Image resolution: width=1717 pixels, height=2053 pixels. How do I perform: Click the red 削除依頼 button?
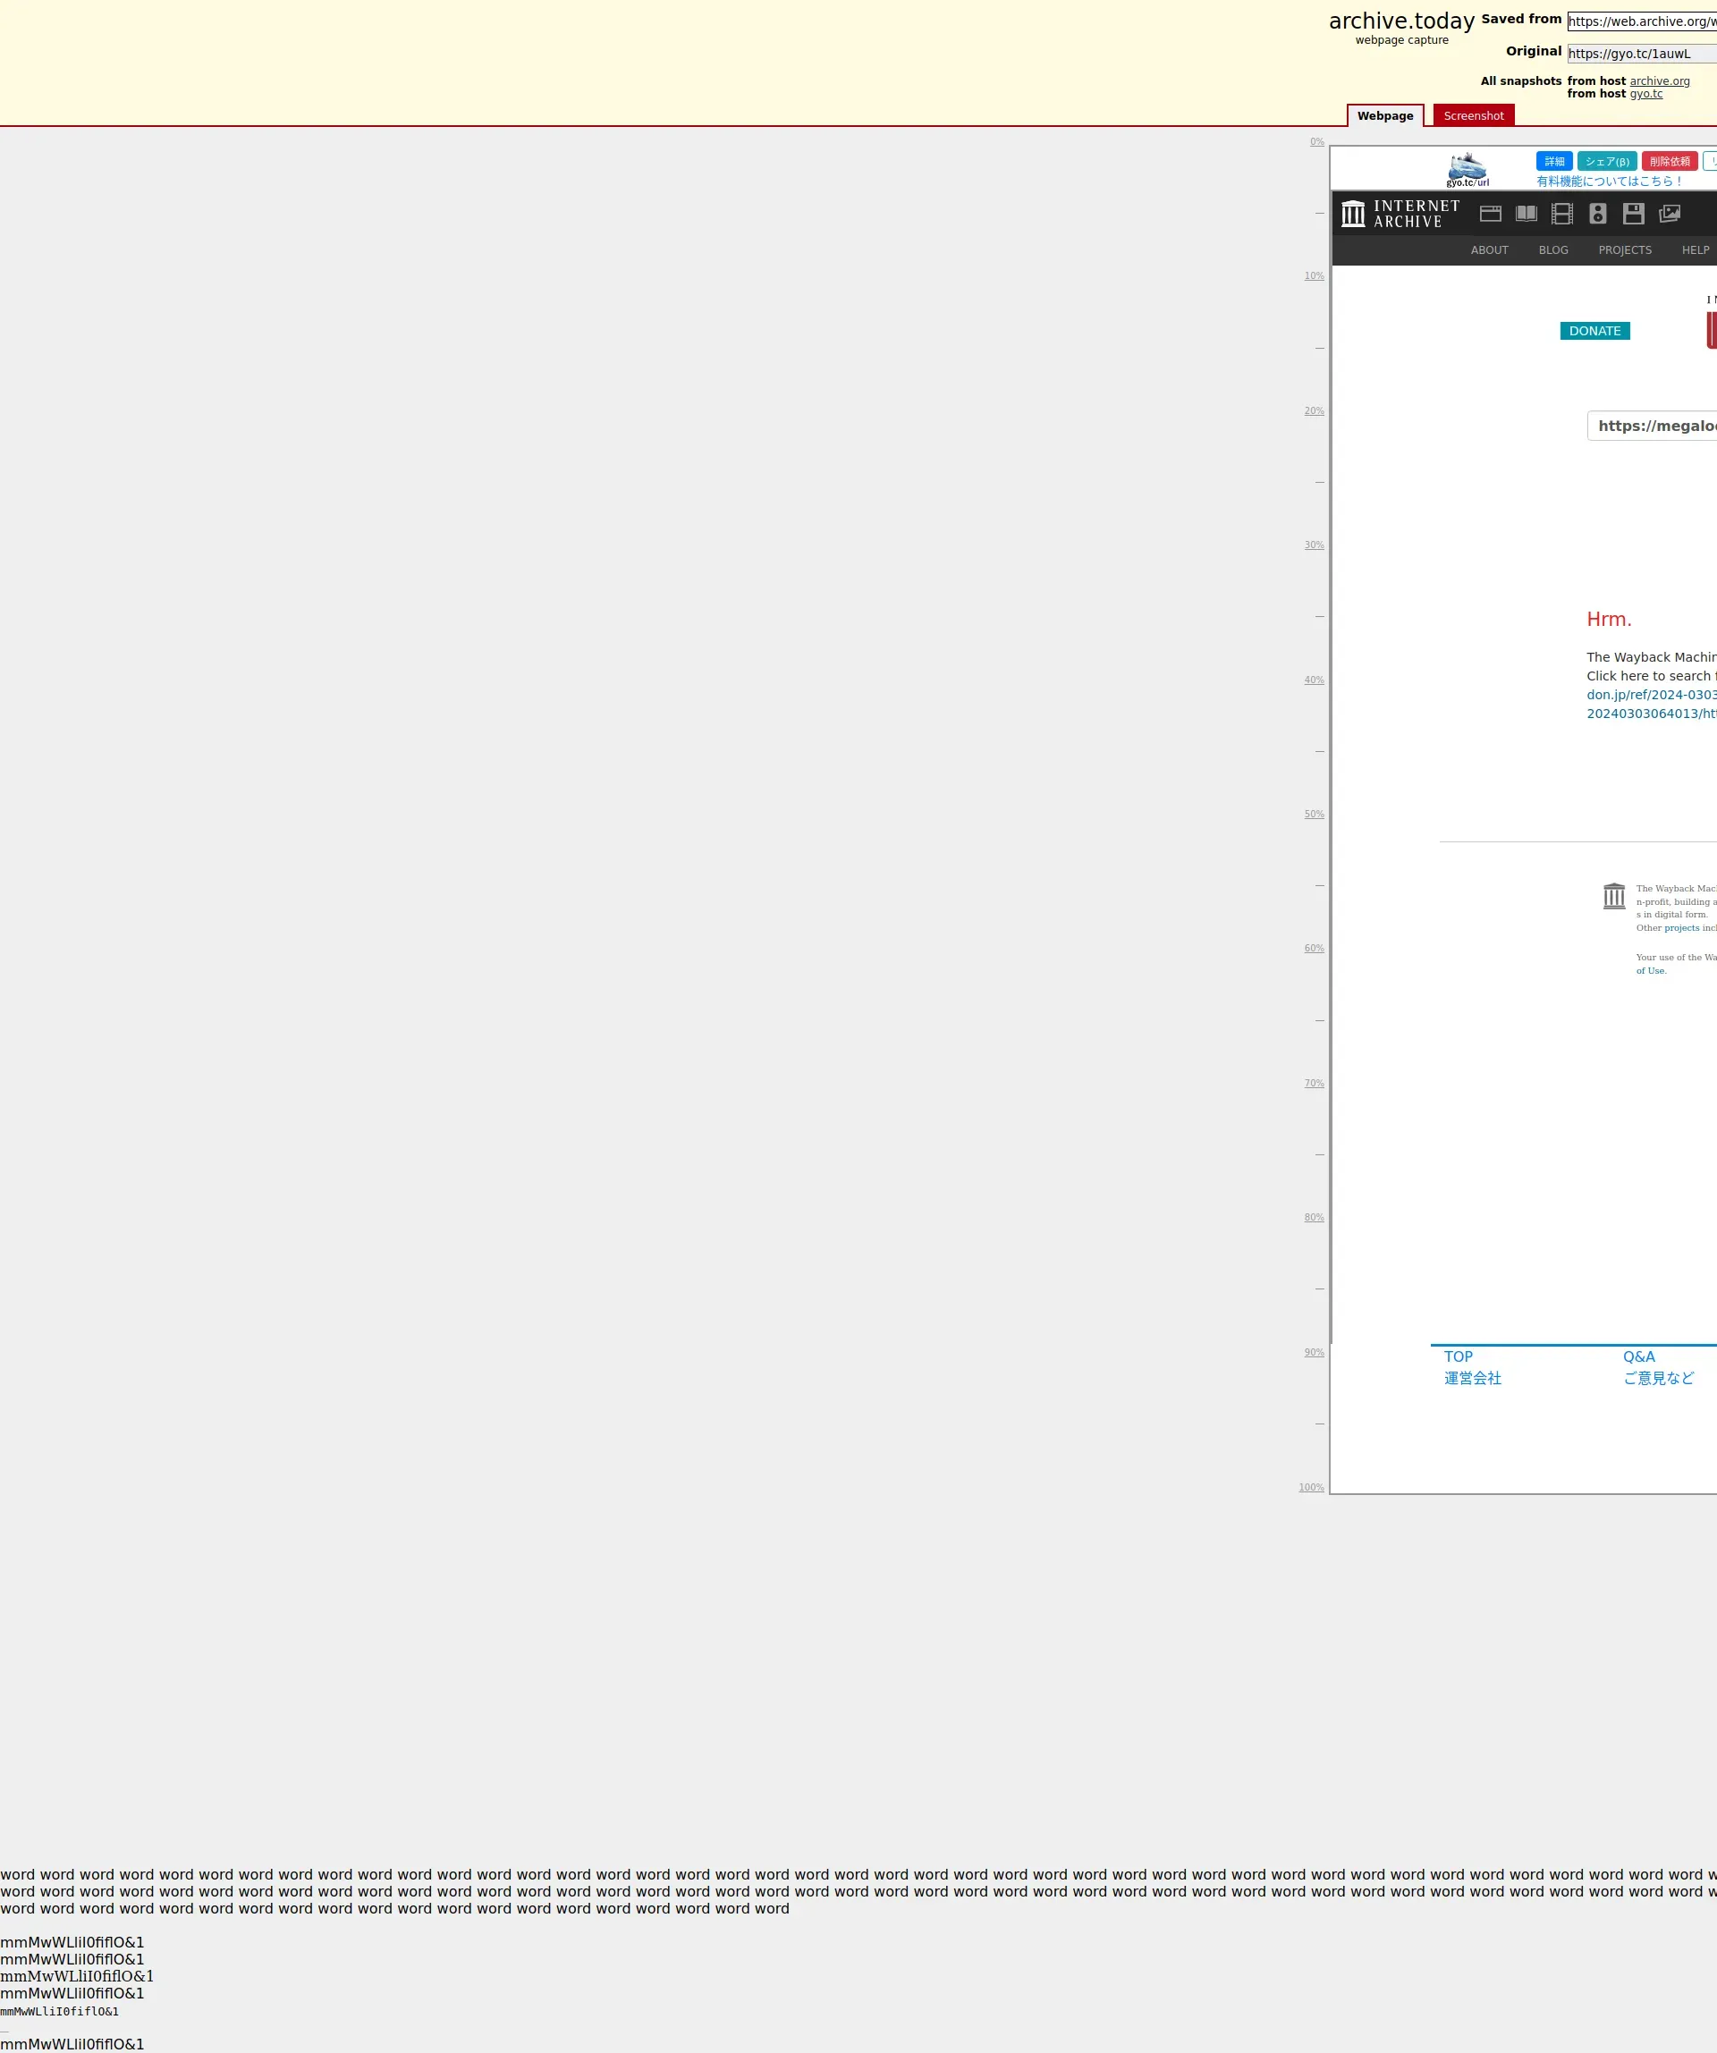(x=1669, y=161)
